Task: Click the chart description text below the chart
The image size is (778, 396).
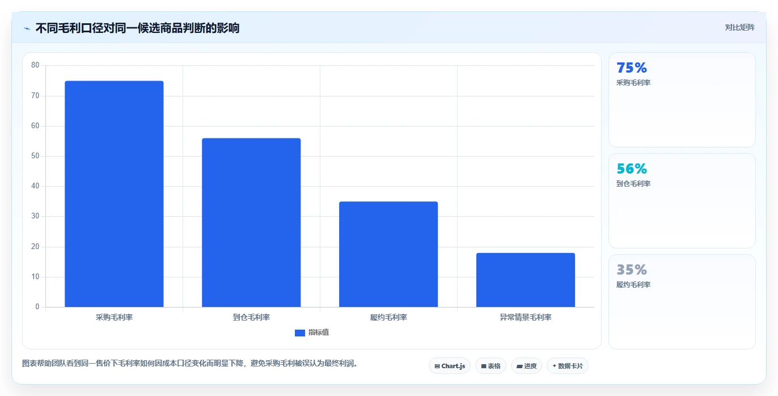Action: click(190, 363)
